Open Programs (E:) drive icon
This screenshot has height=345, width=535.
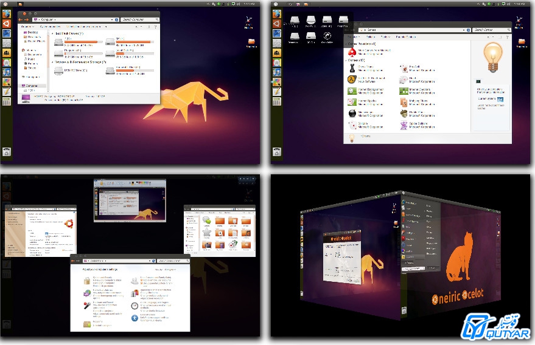(x=58, y=53)
